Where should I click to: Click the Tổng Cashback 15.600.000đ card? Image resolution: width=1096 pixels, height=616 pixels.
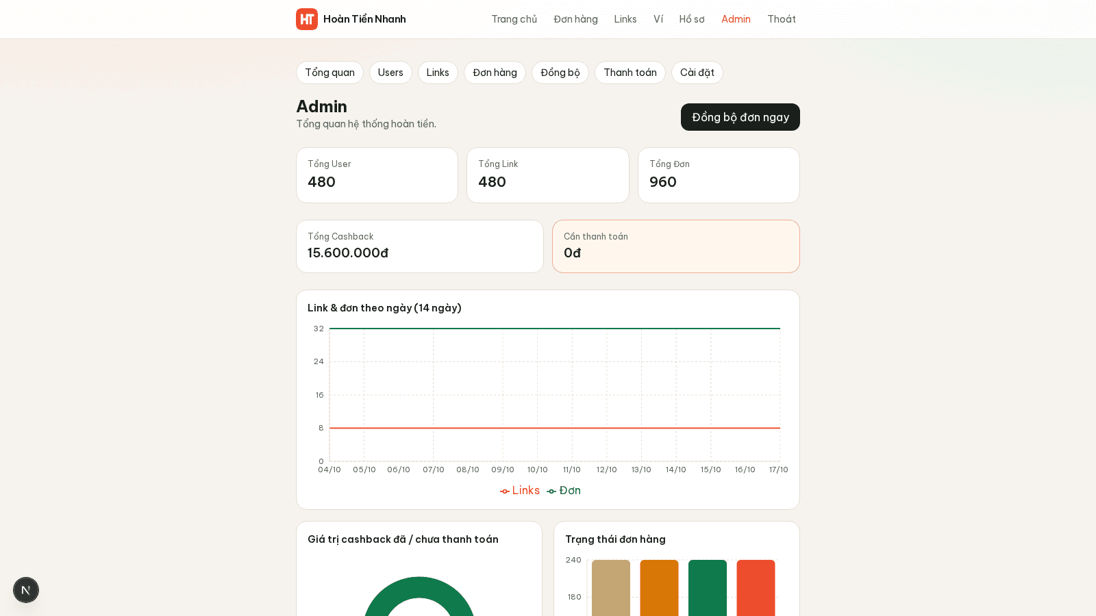click(x=420, y=246)
